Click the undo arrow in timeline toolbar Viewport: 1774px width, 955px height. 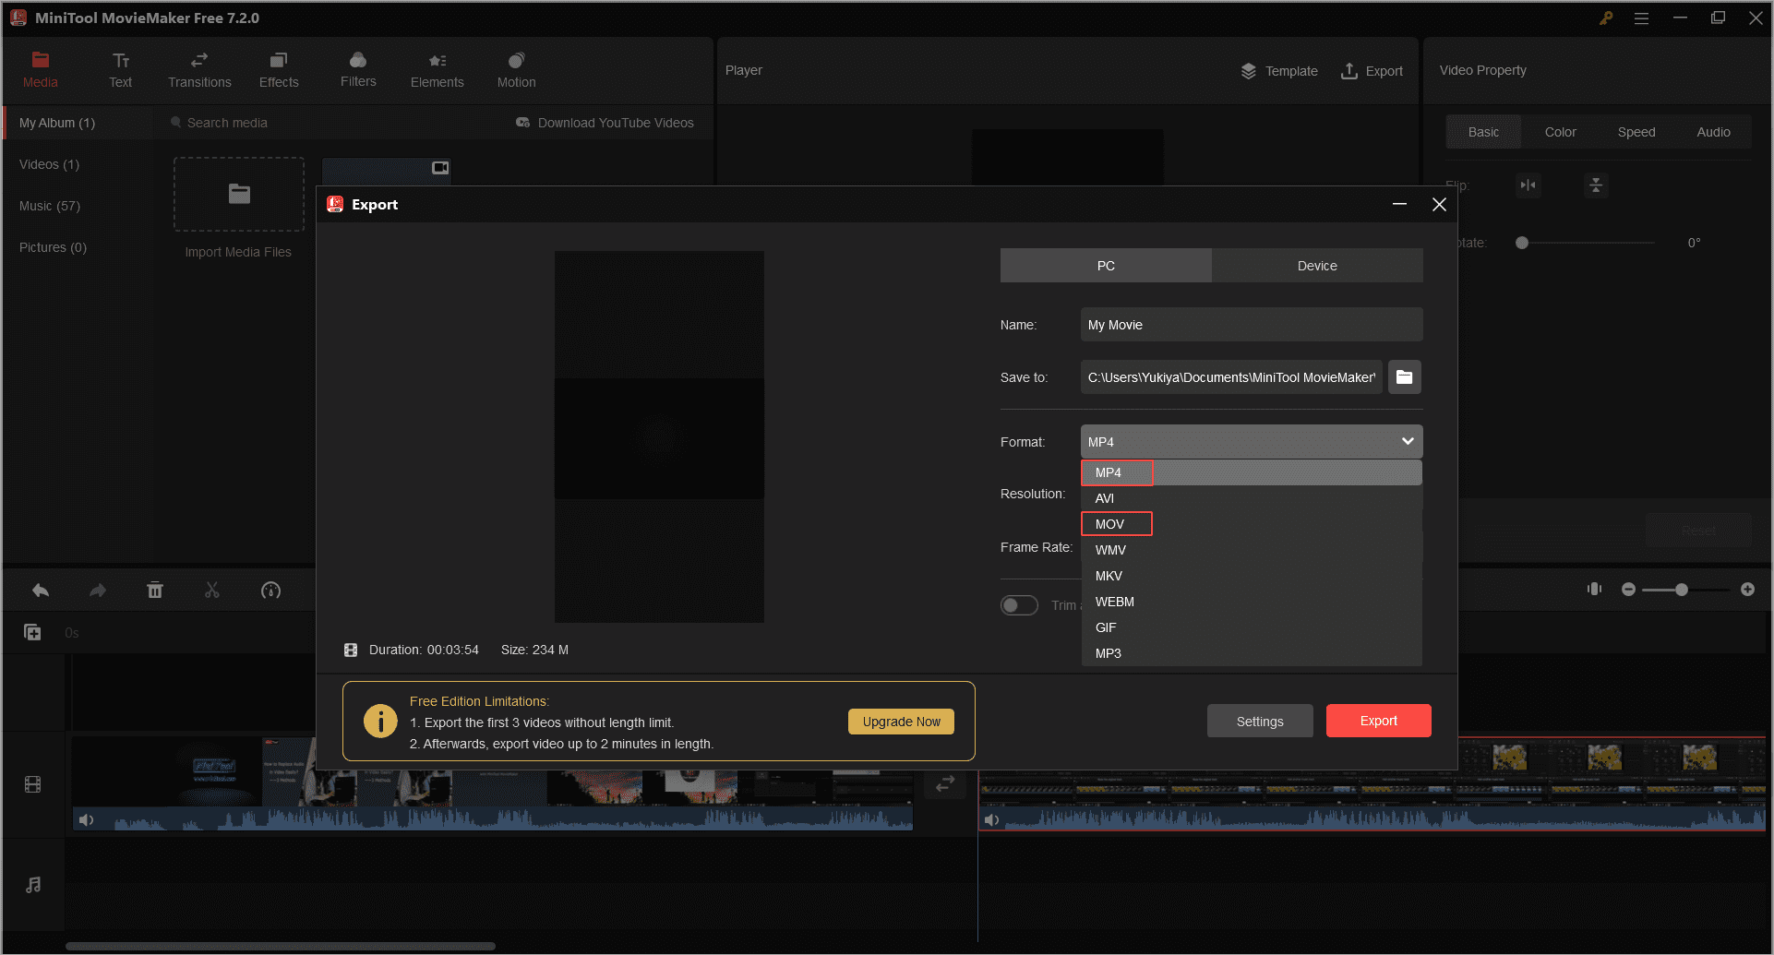click(x=41, y=591)
